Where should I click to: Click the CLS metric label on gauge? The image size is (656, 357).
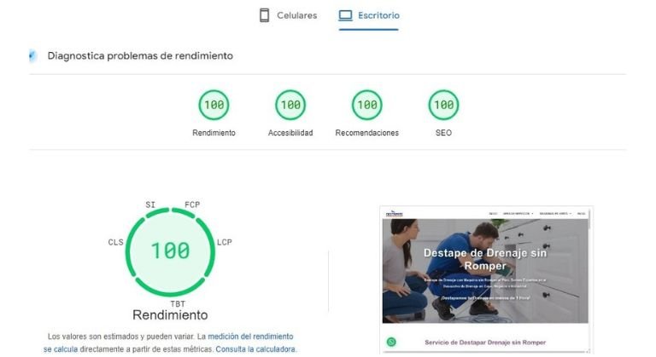[115, 243]
